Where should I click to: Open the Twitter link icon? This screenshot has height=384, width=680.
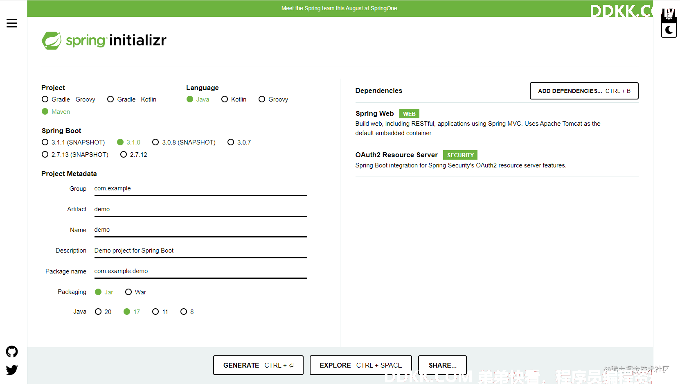12,370
